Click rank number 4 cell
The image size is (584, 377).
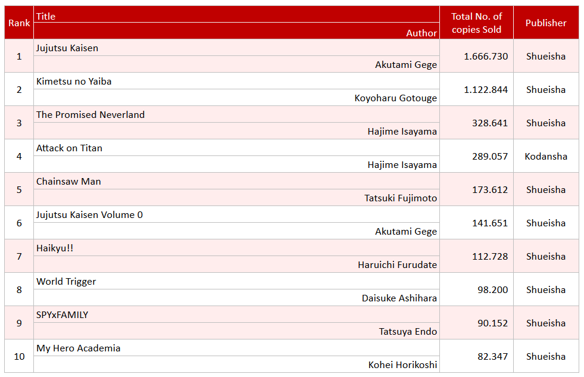(19, 155)
